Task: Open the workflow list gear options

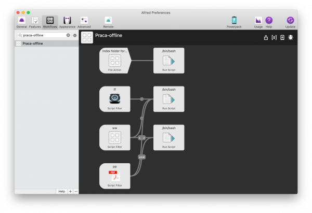Action: [x=75, y=35]
